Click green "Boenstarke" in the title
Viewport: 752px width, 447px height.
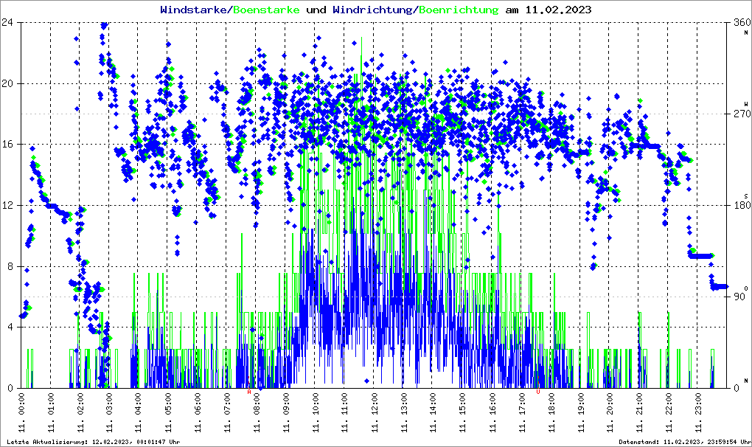coord(266,10)
